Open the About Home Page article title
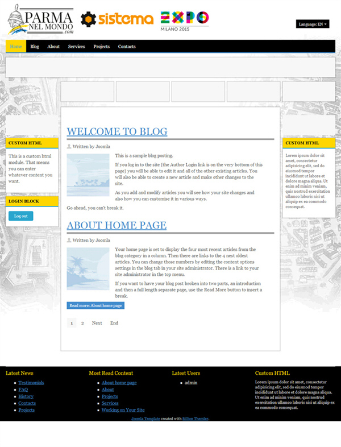 coord(117,226)
